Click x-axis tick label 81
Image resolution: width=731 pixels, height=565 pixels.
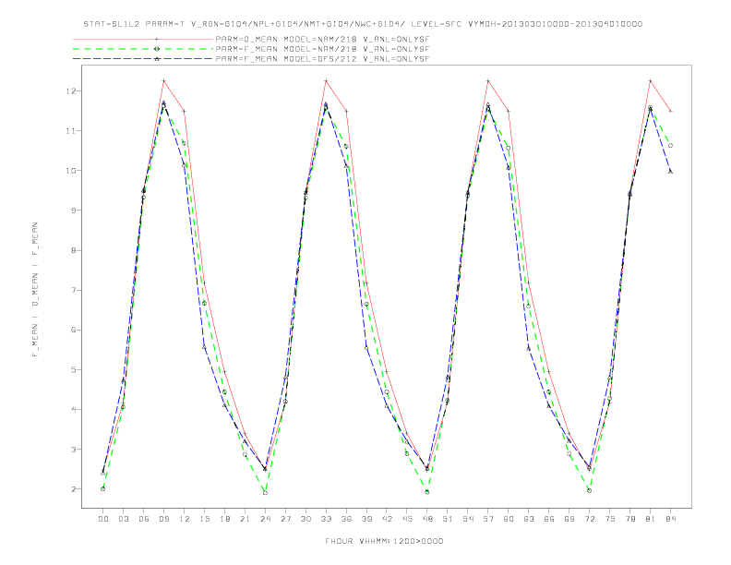[x=651, y=519]
